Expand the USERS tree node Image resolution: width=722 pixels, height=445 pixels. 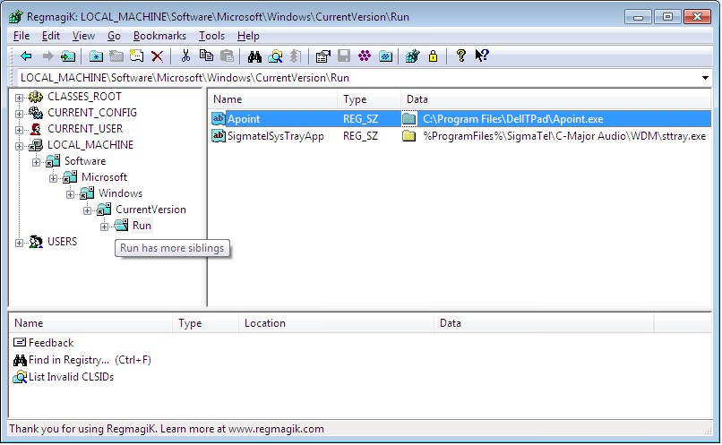click(x=19, y=243)
